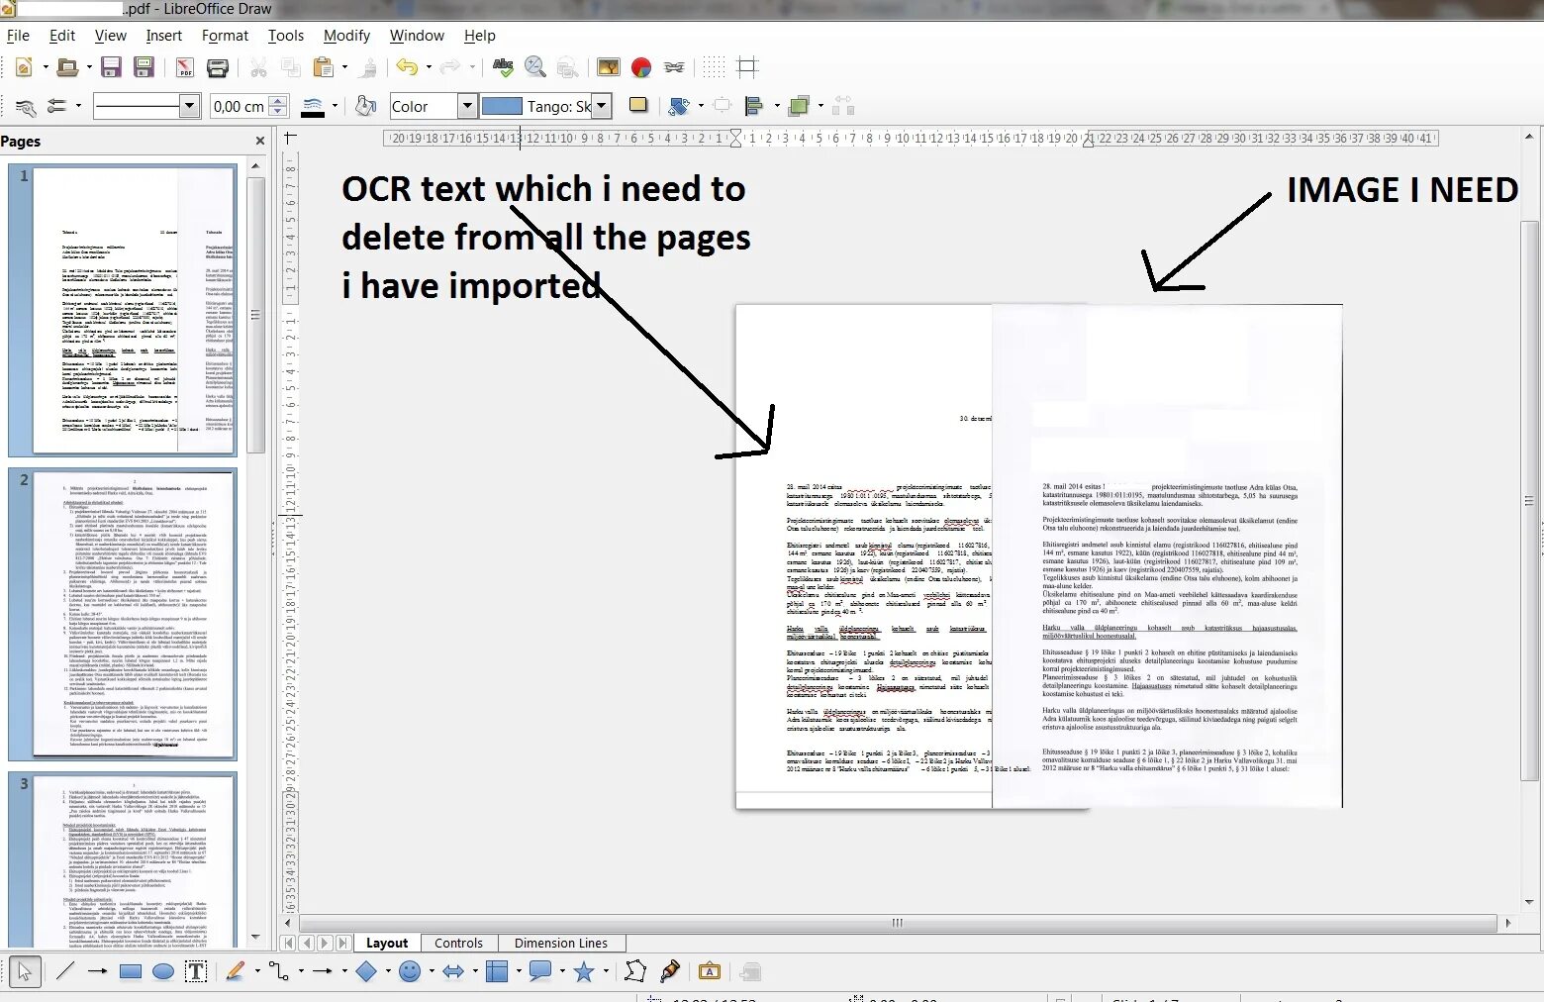Choose the Select arrow tool
Viewport: 1544px width, 1002px height.
click(24, 972)
